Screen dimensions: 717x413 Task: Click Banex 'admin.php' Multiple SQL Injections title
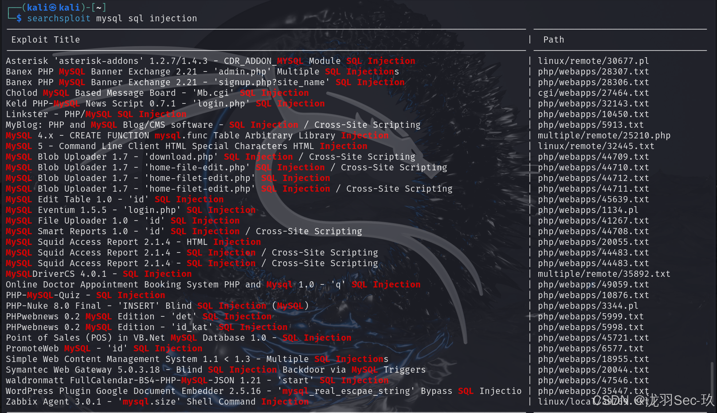(x=203, y=71)
